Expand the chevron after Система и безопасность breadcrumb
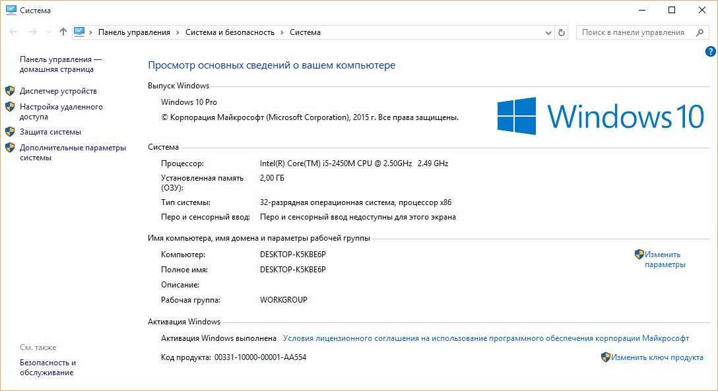Viewport: 718px width, 391px height. click(x=282, y=32)
